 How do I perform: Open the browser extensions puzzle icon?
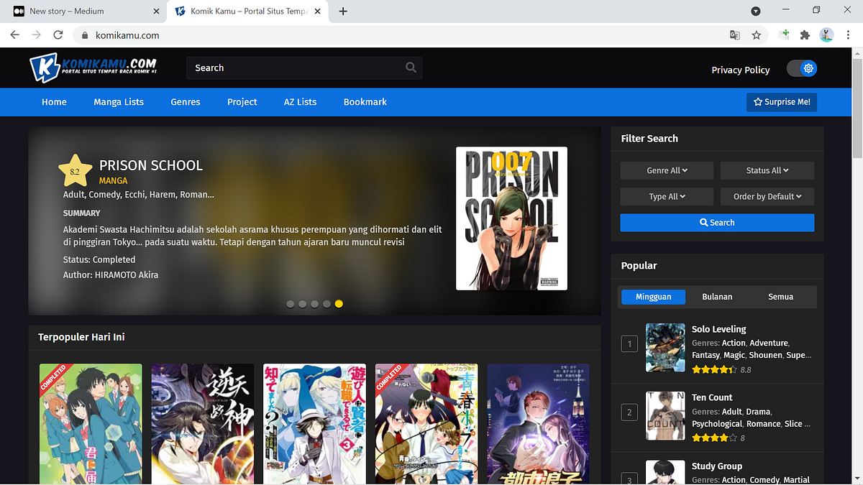click(805, 34)
